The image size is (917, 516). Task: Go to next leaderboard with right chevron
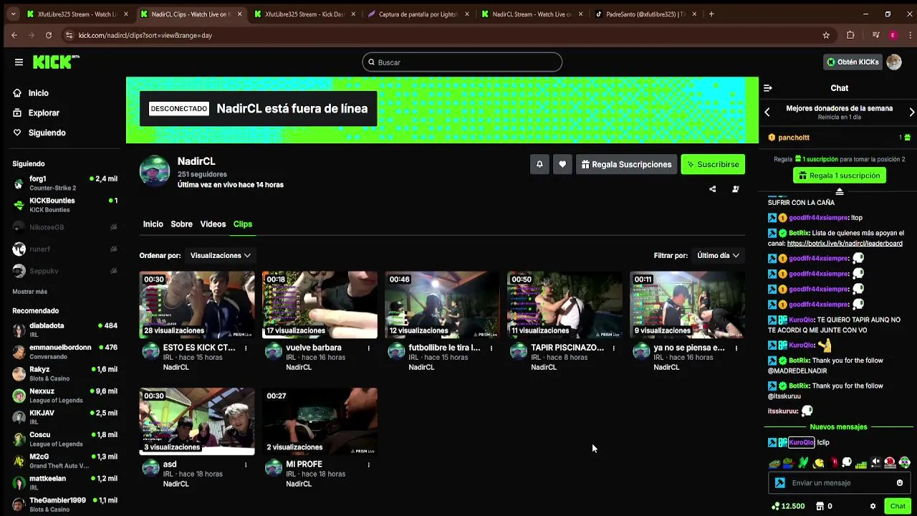tap(911, 113)
